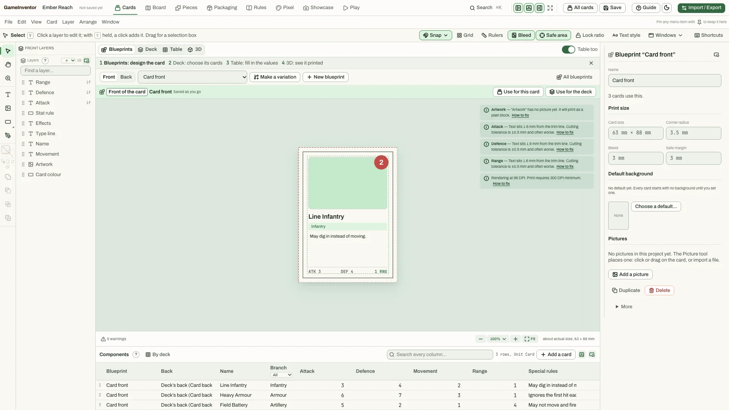Toggle Bleed display off
The width and height of the screenshot is (729, 410).
[x=521, y=35]
